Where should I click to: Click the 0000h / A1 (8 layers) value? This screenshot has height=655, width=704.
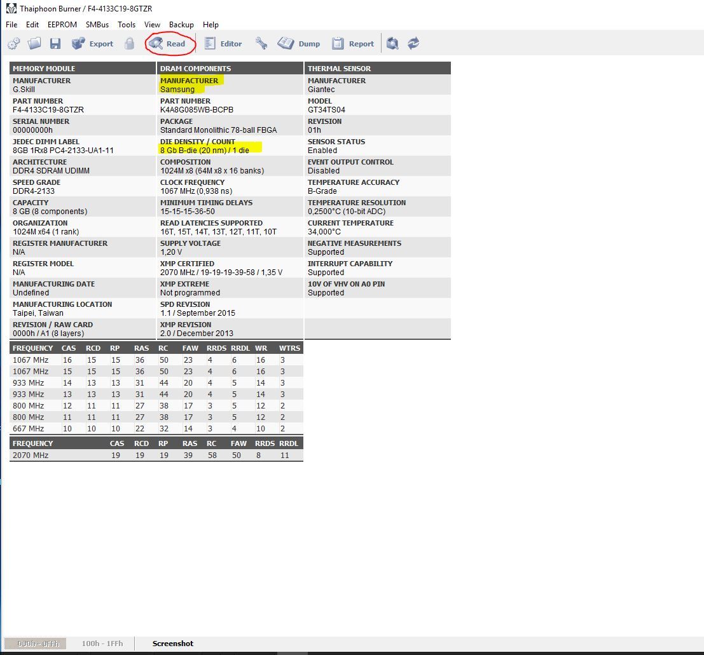tap(48, 334)
